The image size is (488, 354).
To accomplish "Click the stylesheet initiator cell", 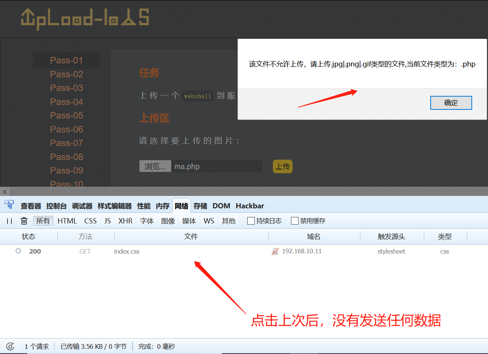I will tap(391, 251).
